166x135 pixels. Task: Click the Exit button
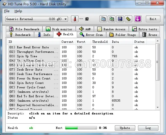coord(153,19)
